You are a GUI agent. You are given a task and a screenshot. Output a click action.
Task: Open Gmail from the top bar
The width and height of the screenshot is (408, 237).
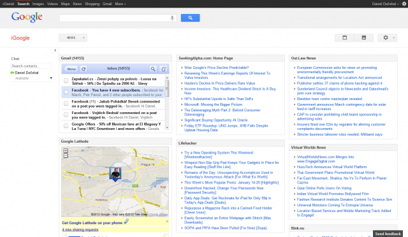[107, 4]
